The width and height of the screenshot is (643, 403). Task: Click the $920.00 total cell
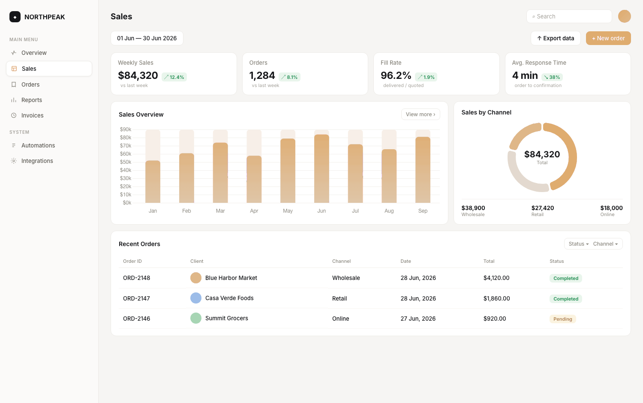495,319
